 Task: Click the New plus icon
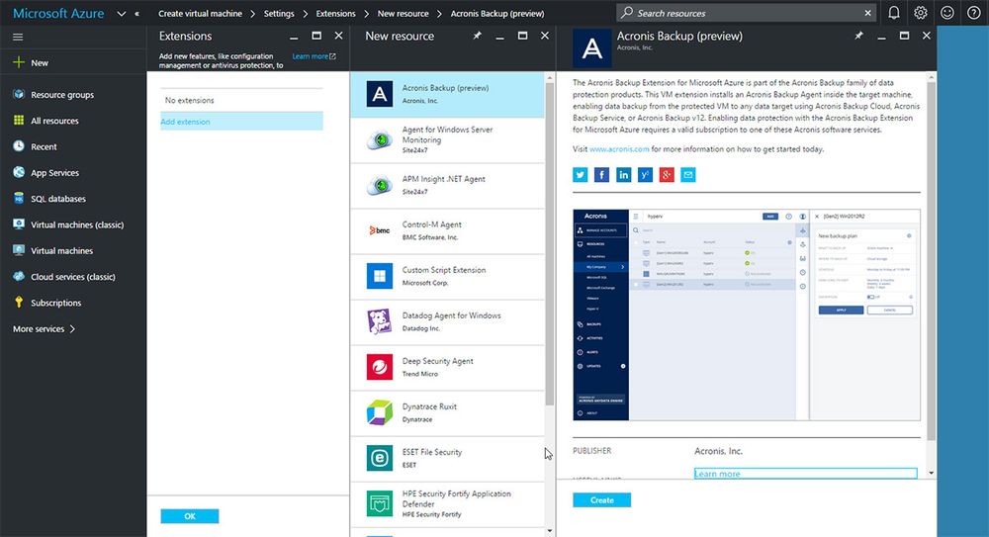(19, 62)
